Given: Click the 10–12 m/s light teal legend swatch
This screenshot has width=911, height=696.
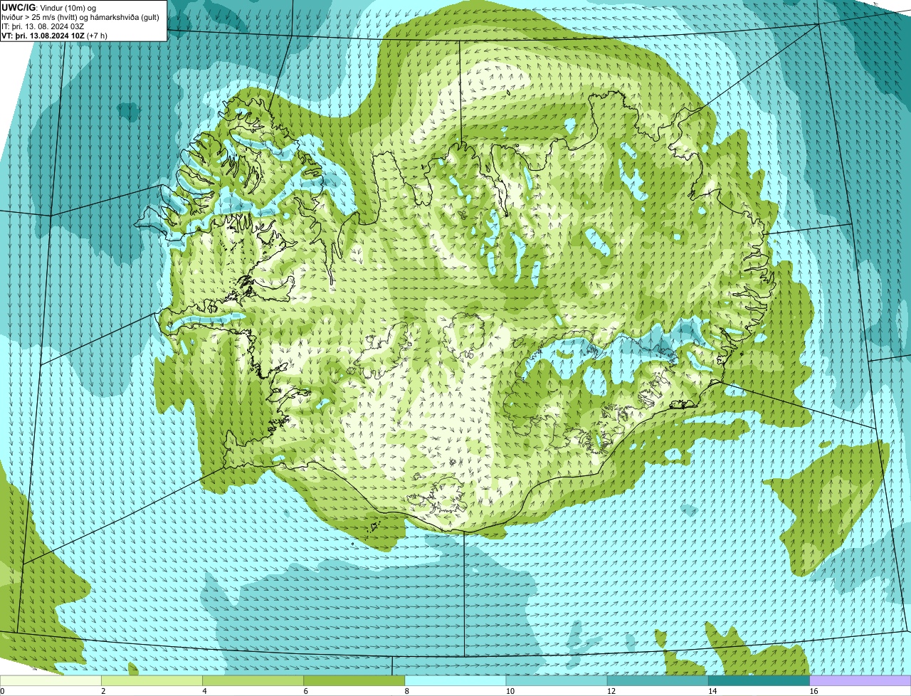Looking at the screenshot, I should click(557, 680).
